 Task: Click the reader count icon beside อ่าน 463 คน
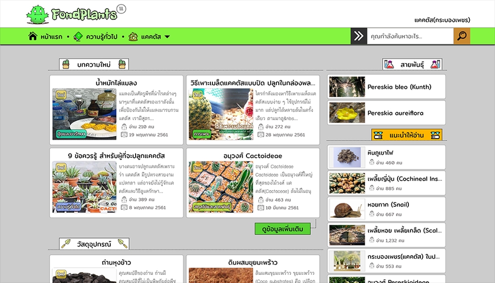click(261, 199)
